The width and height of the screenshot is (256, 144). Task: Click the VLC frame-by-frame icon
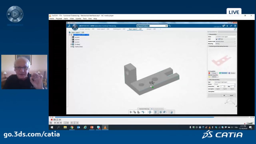pyautogui.click(x=60, y=120)
